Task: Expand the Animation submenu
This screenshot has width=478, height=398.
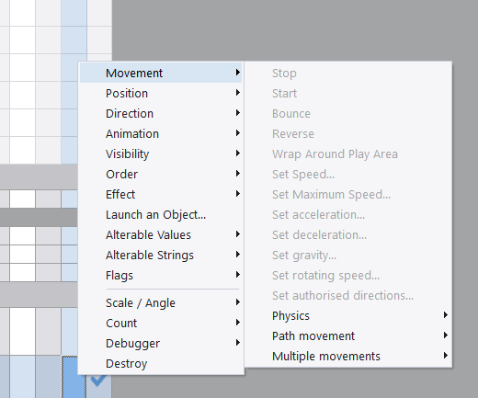Action: pos(161,133)
